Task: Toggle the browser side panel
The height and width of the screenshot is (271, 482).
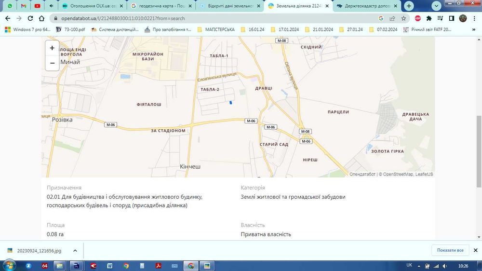Action: pos(451,18)
